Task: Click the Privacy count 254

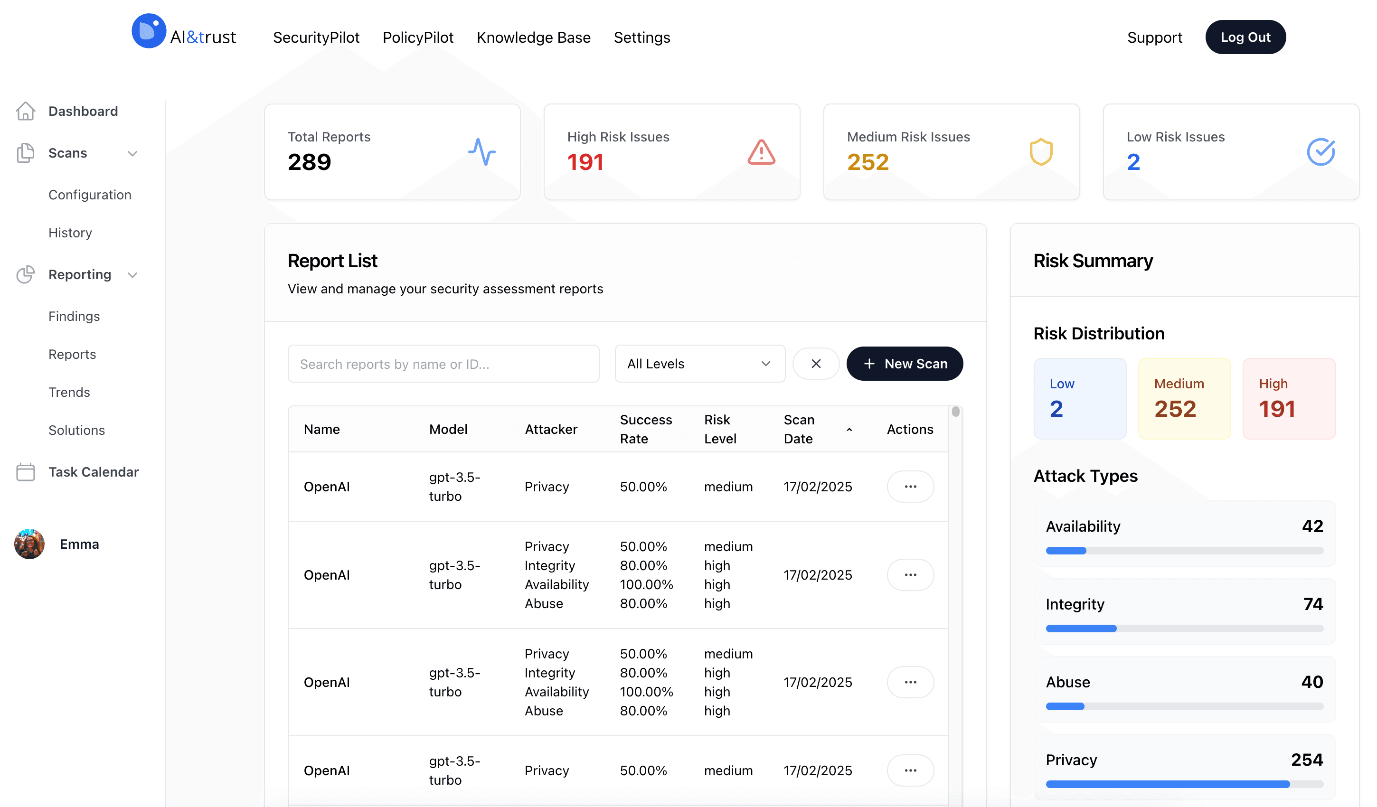Action: 1307,760
